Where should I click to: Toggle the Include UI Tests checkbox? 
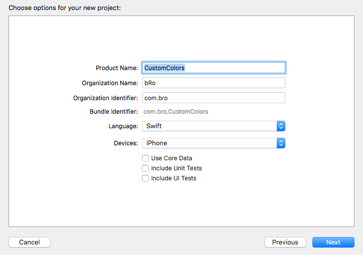pyautogui.click(x=145, y=178)
